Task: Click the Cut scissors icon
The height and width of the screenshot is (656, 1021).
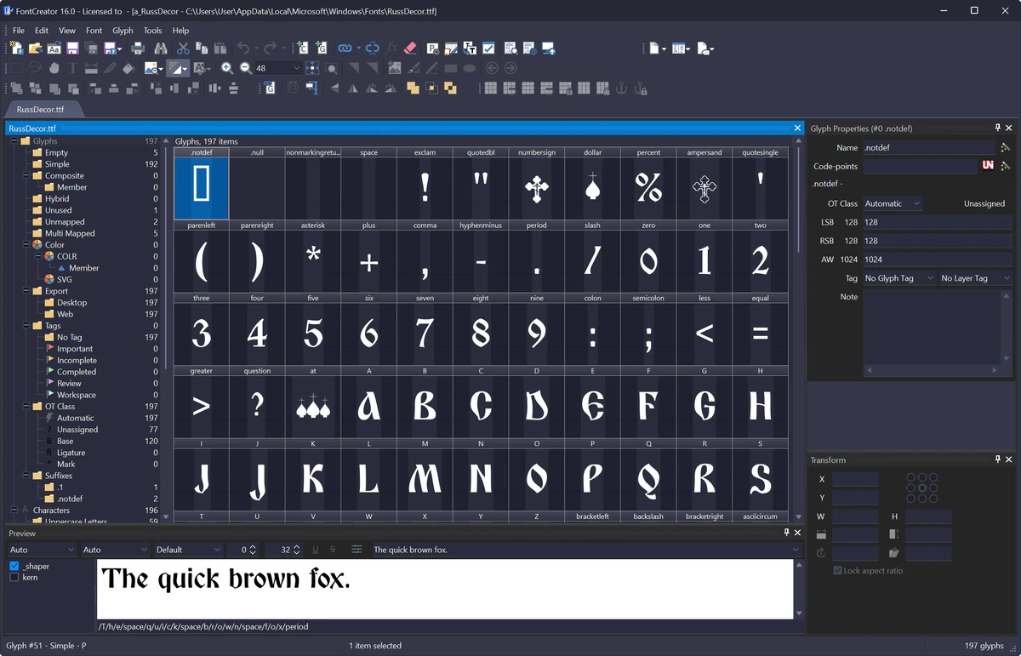Action: pyautogui.click(x=183, y=48)
